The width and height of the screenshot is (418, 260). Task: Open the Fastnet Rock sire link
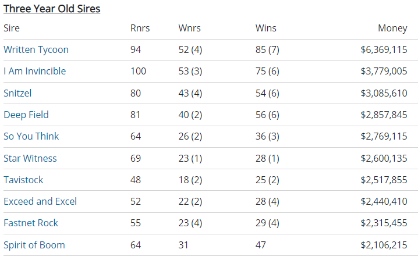pyautogui.click(x=31, y=223)
